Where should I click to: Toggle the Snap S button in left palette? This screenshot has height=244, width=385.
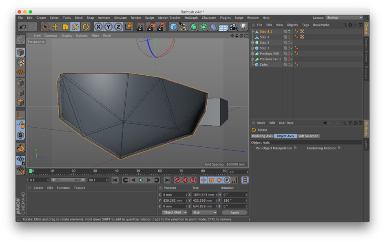(x=21, y=135)
